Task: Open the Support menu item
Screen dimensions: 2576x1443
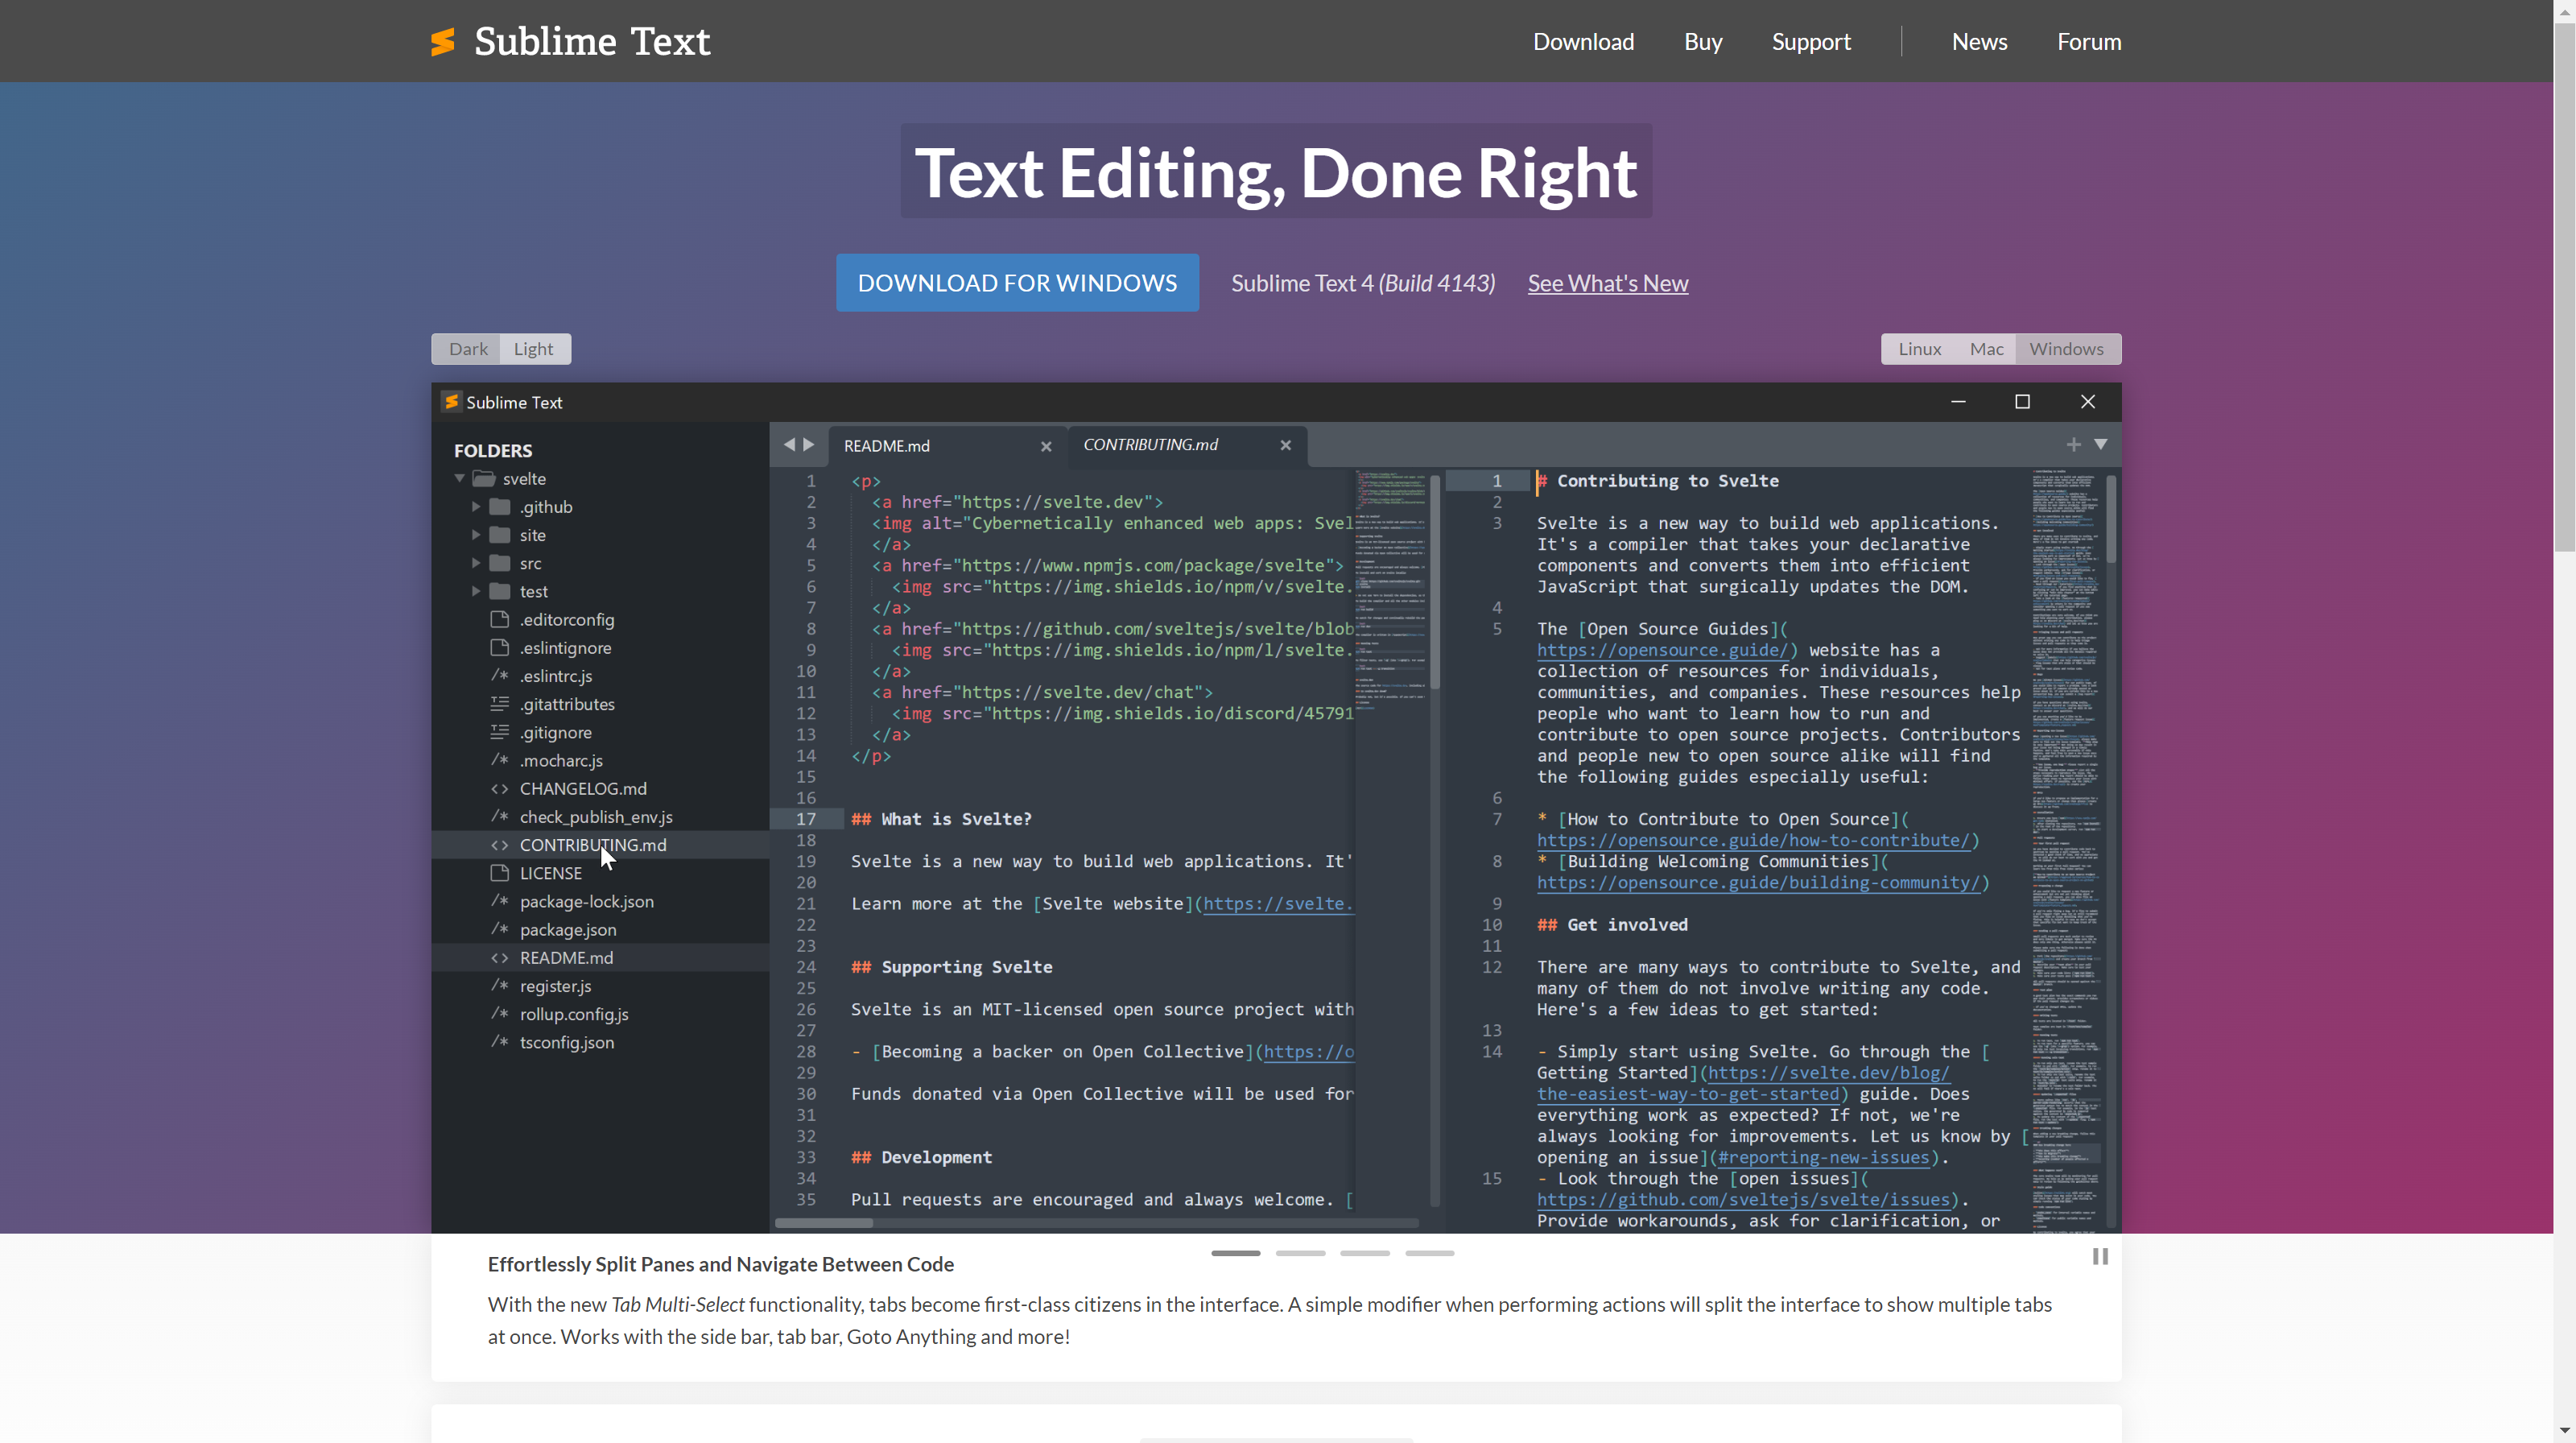Action: 1811,42
